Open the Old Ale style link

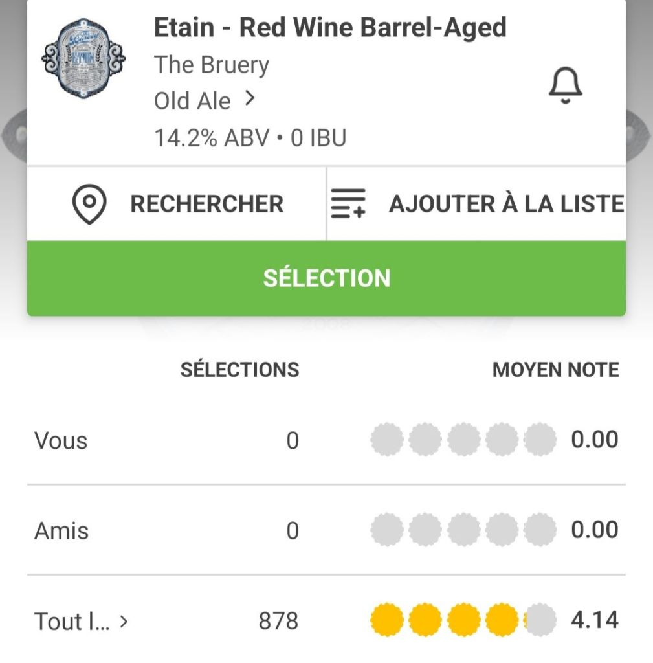pos(192,101)
